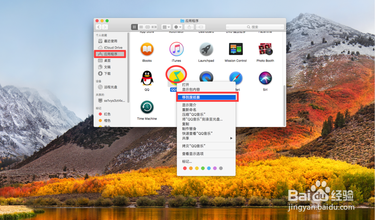The height and width of the screenshot is (220, 375).
Task: Enable column view mode
Action: [147, 27]
